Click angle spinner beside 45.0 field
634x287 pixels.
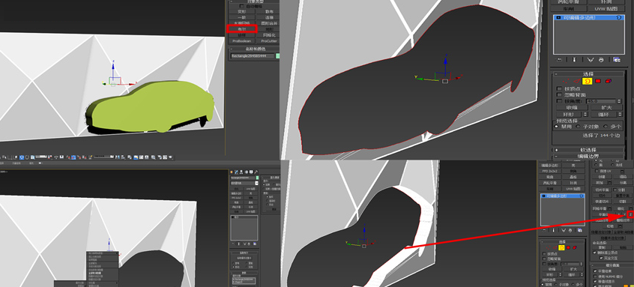619,101
